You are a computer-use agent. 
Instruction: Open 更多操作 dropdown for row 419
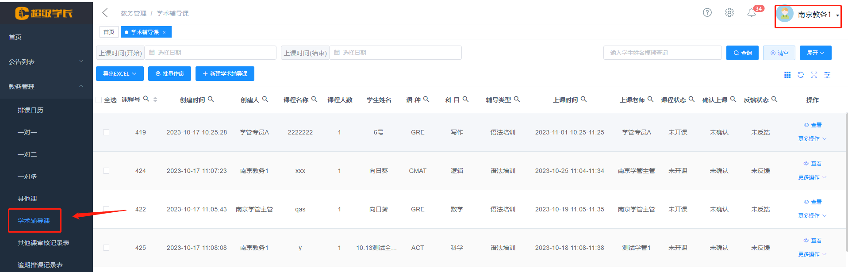(812, 139)
